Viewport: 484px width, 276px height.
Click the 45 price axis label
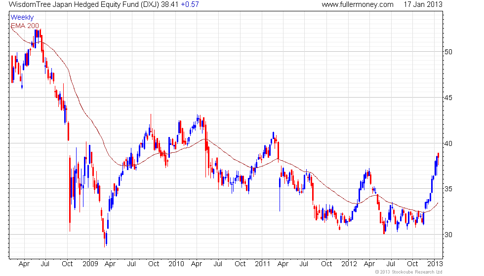tap(448, 98)
